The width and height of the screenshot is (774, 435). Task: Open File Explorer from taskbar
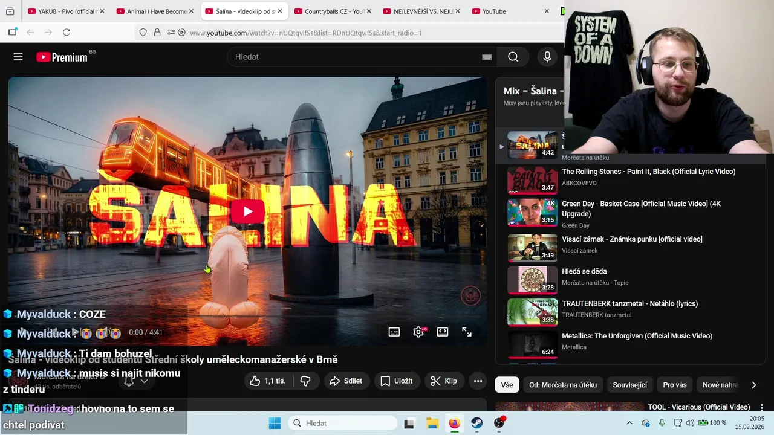pyautogui.click(x=432, y=423)
